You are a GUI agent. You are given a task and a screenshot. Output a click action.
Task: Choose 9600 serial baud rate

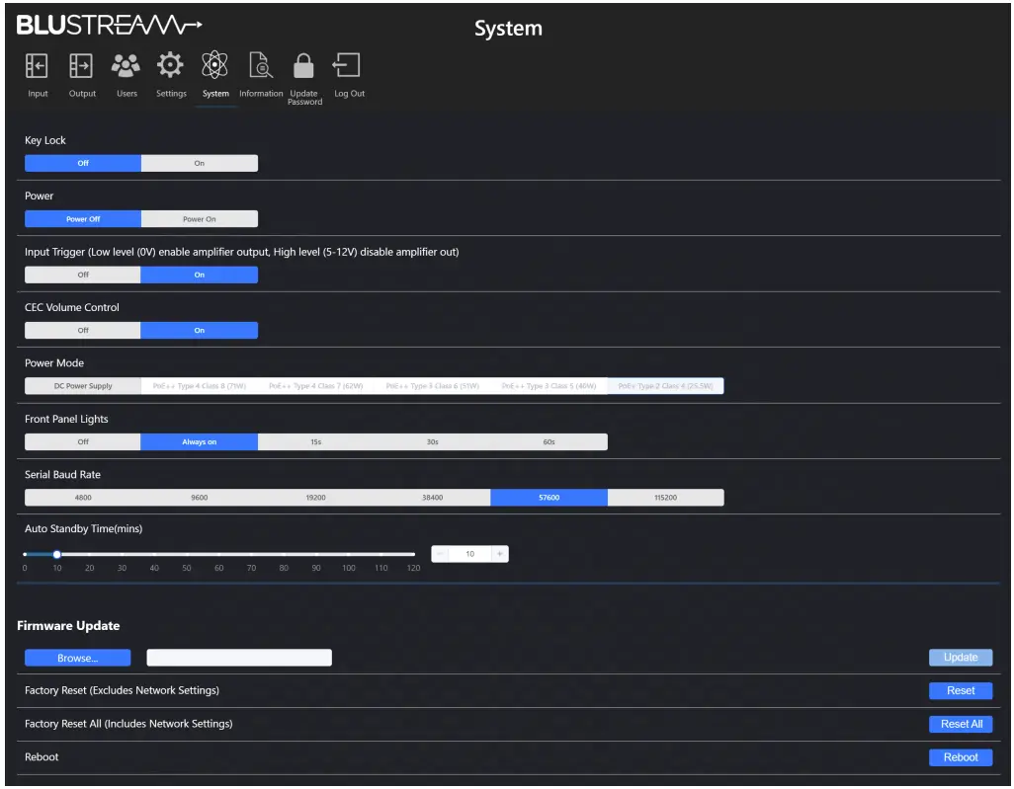pyautogui.click(x=200, y=498)
